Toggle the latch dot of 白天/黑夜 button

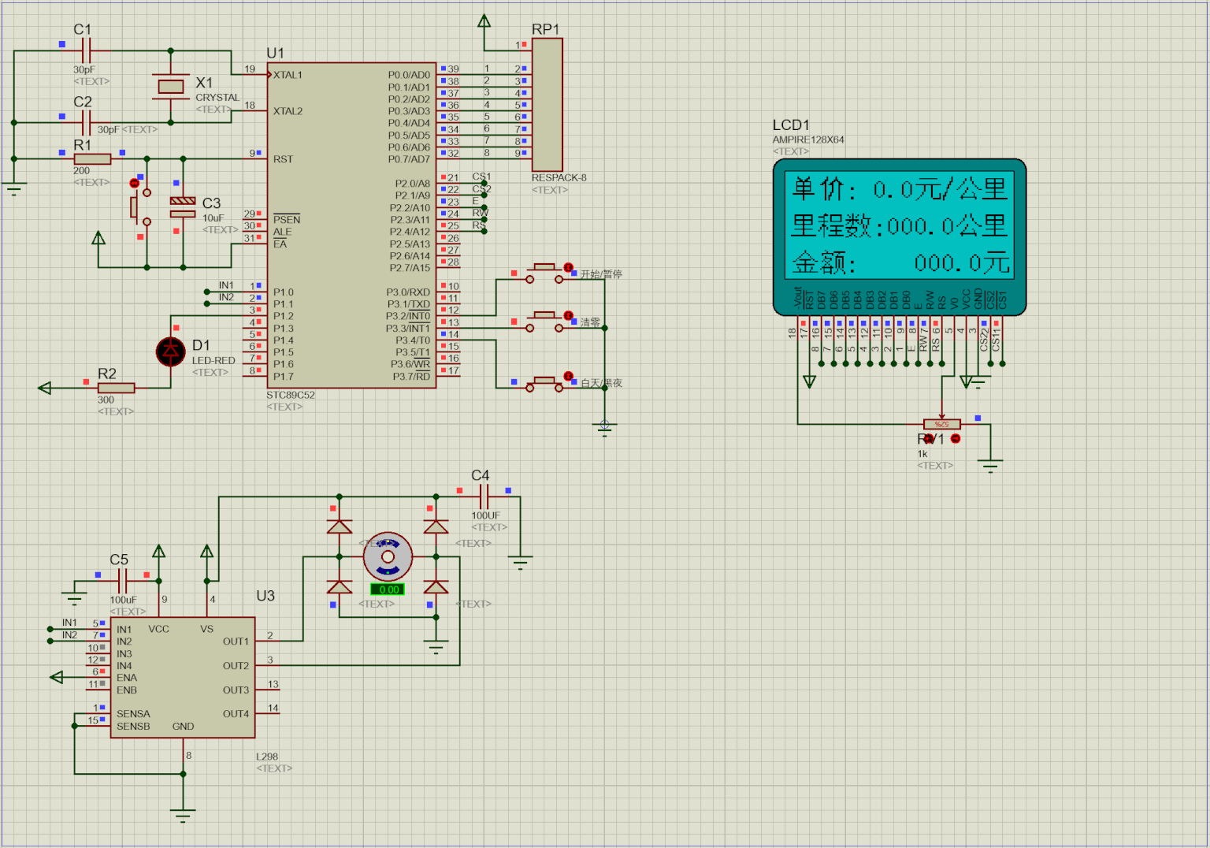pos(569,377)
